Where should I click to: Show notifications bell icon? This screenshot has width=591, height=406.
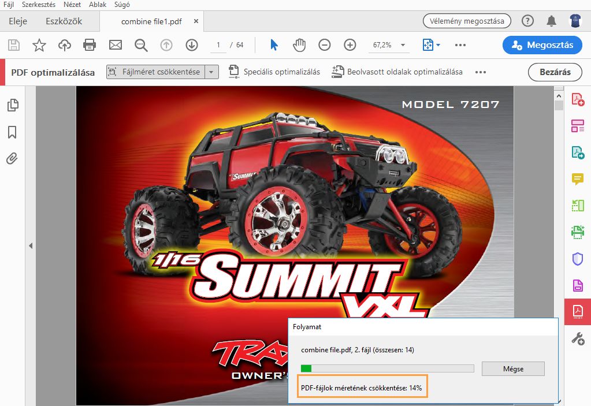pyautogui.click(x=551, y=21)
